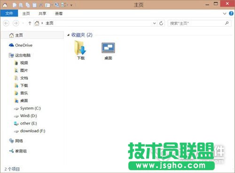Select the 下载 folder icon in Favorites
The height and width of the screenshot is (173, 235).
[81, 48]
